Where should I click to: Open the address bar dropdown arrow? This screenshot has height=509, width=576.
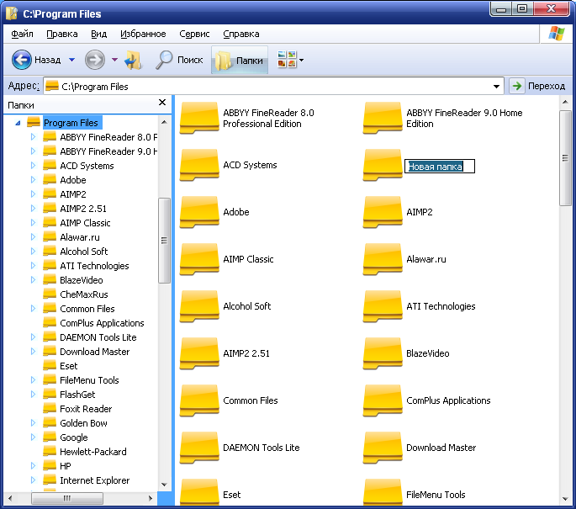(x=497, y=86)
